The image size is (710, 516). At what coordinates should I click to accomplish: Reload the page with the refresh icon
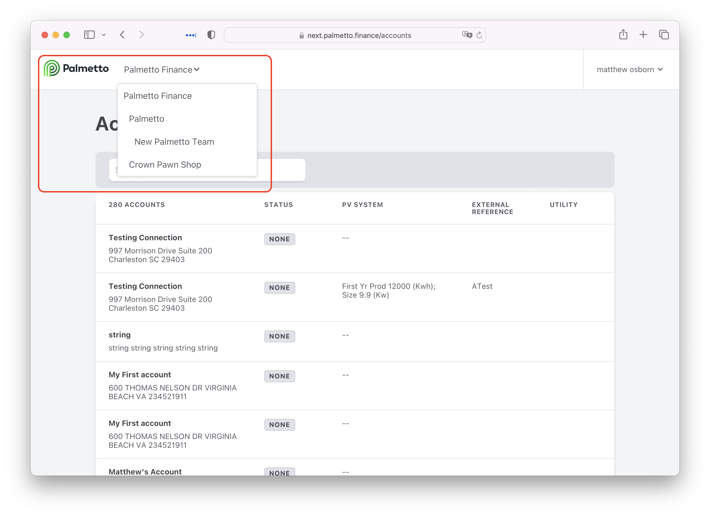click(479, 35)
